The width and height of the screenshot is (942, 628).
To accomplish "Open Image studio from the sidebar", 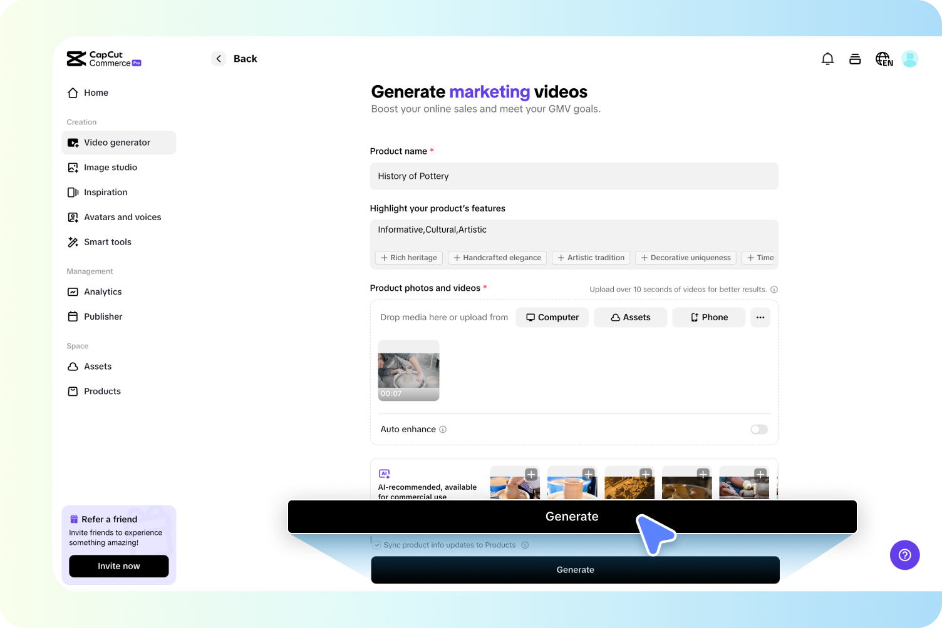I will 110,167.
